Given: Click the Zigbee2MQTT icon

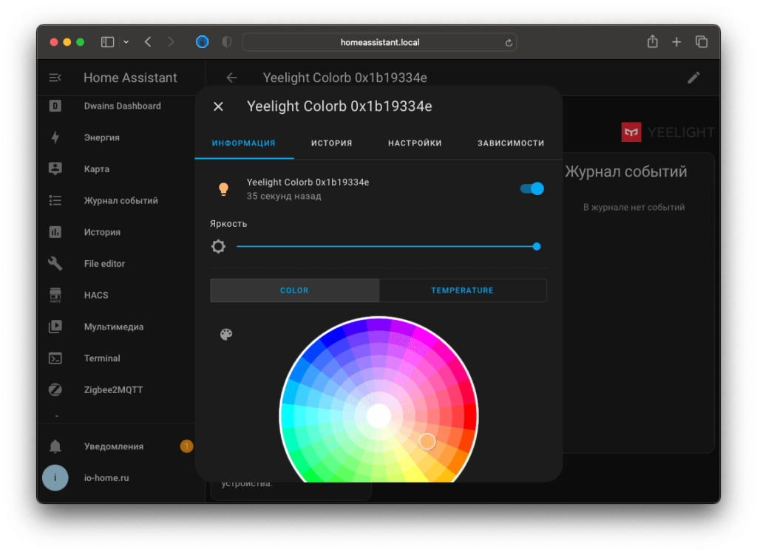Looking at the screenshot, I should click(55, 390).
